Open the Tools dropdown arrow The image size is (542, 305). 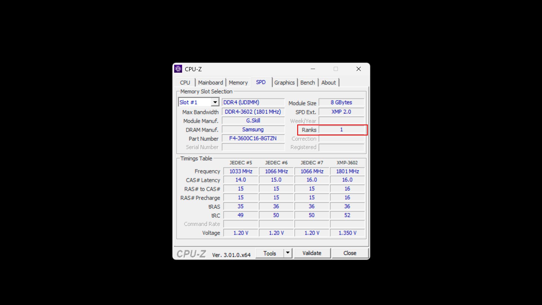(x=288, y=253)
